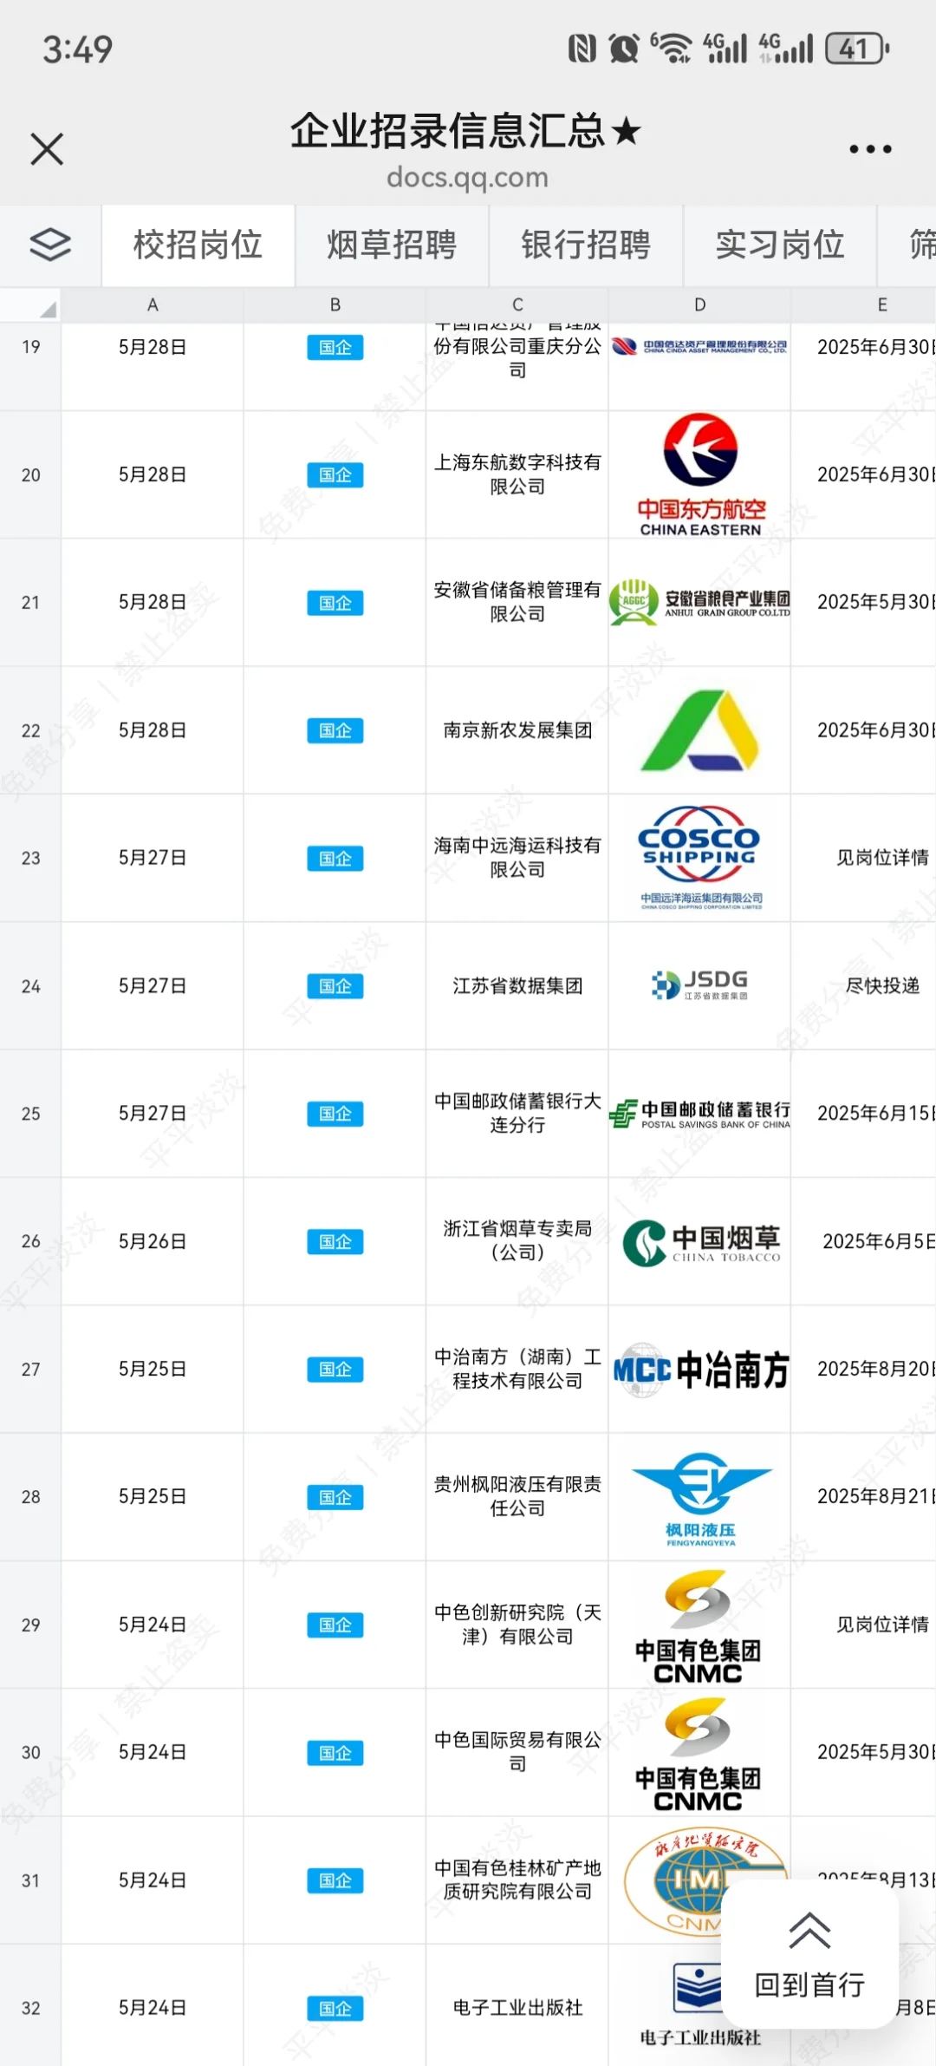Click the 国企 tag in row 31
Image resolution: width=936 pixels, height=2066 pixels.
tap(335, 1880)
